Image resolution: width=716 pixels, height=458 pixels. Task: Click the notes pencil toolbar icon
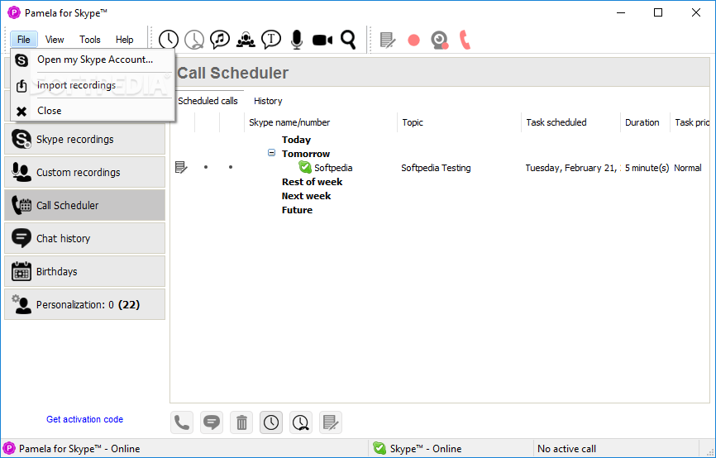tap(388, 40)
